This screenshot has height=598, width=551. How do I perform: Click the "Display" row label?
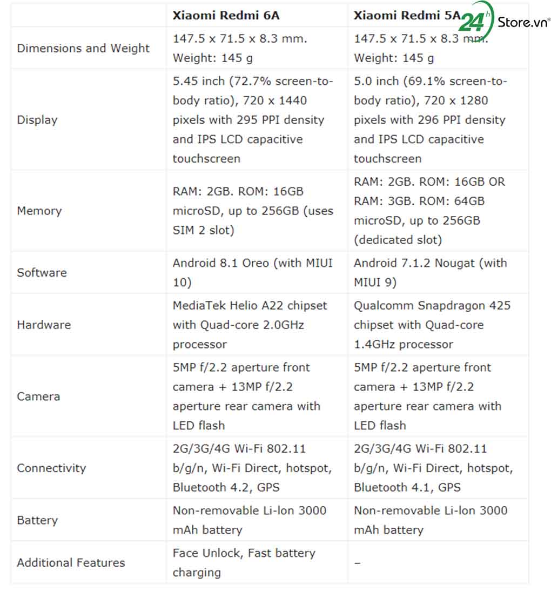point(37,120)
